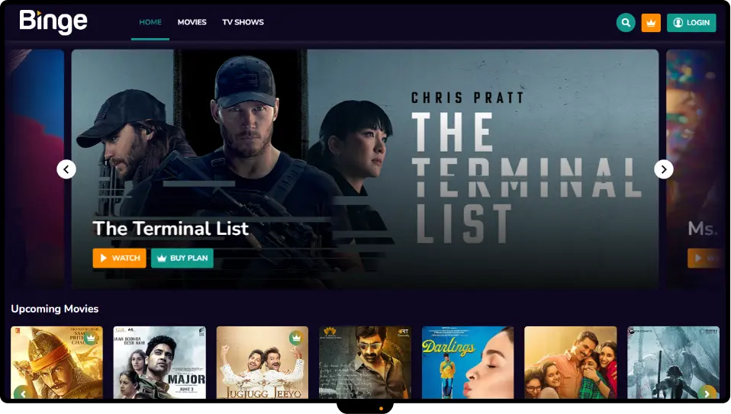Screen dimensions: 731x414
Task: Click The Terminal List banner title
Action: pyautogui.click(x=171, y=228)
